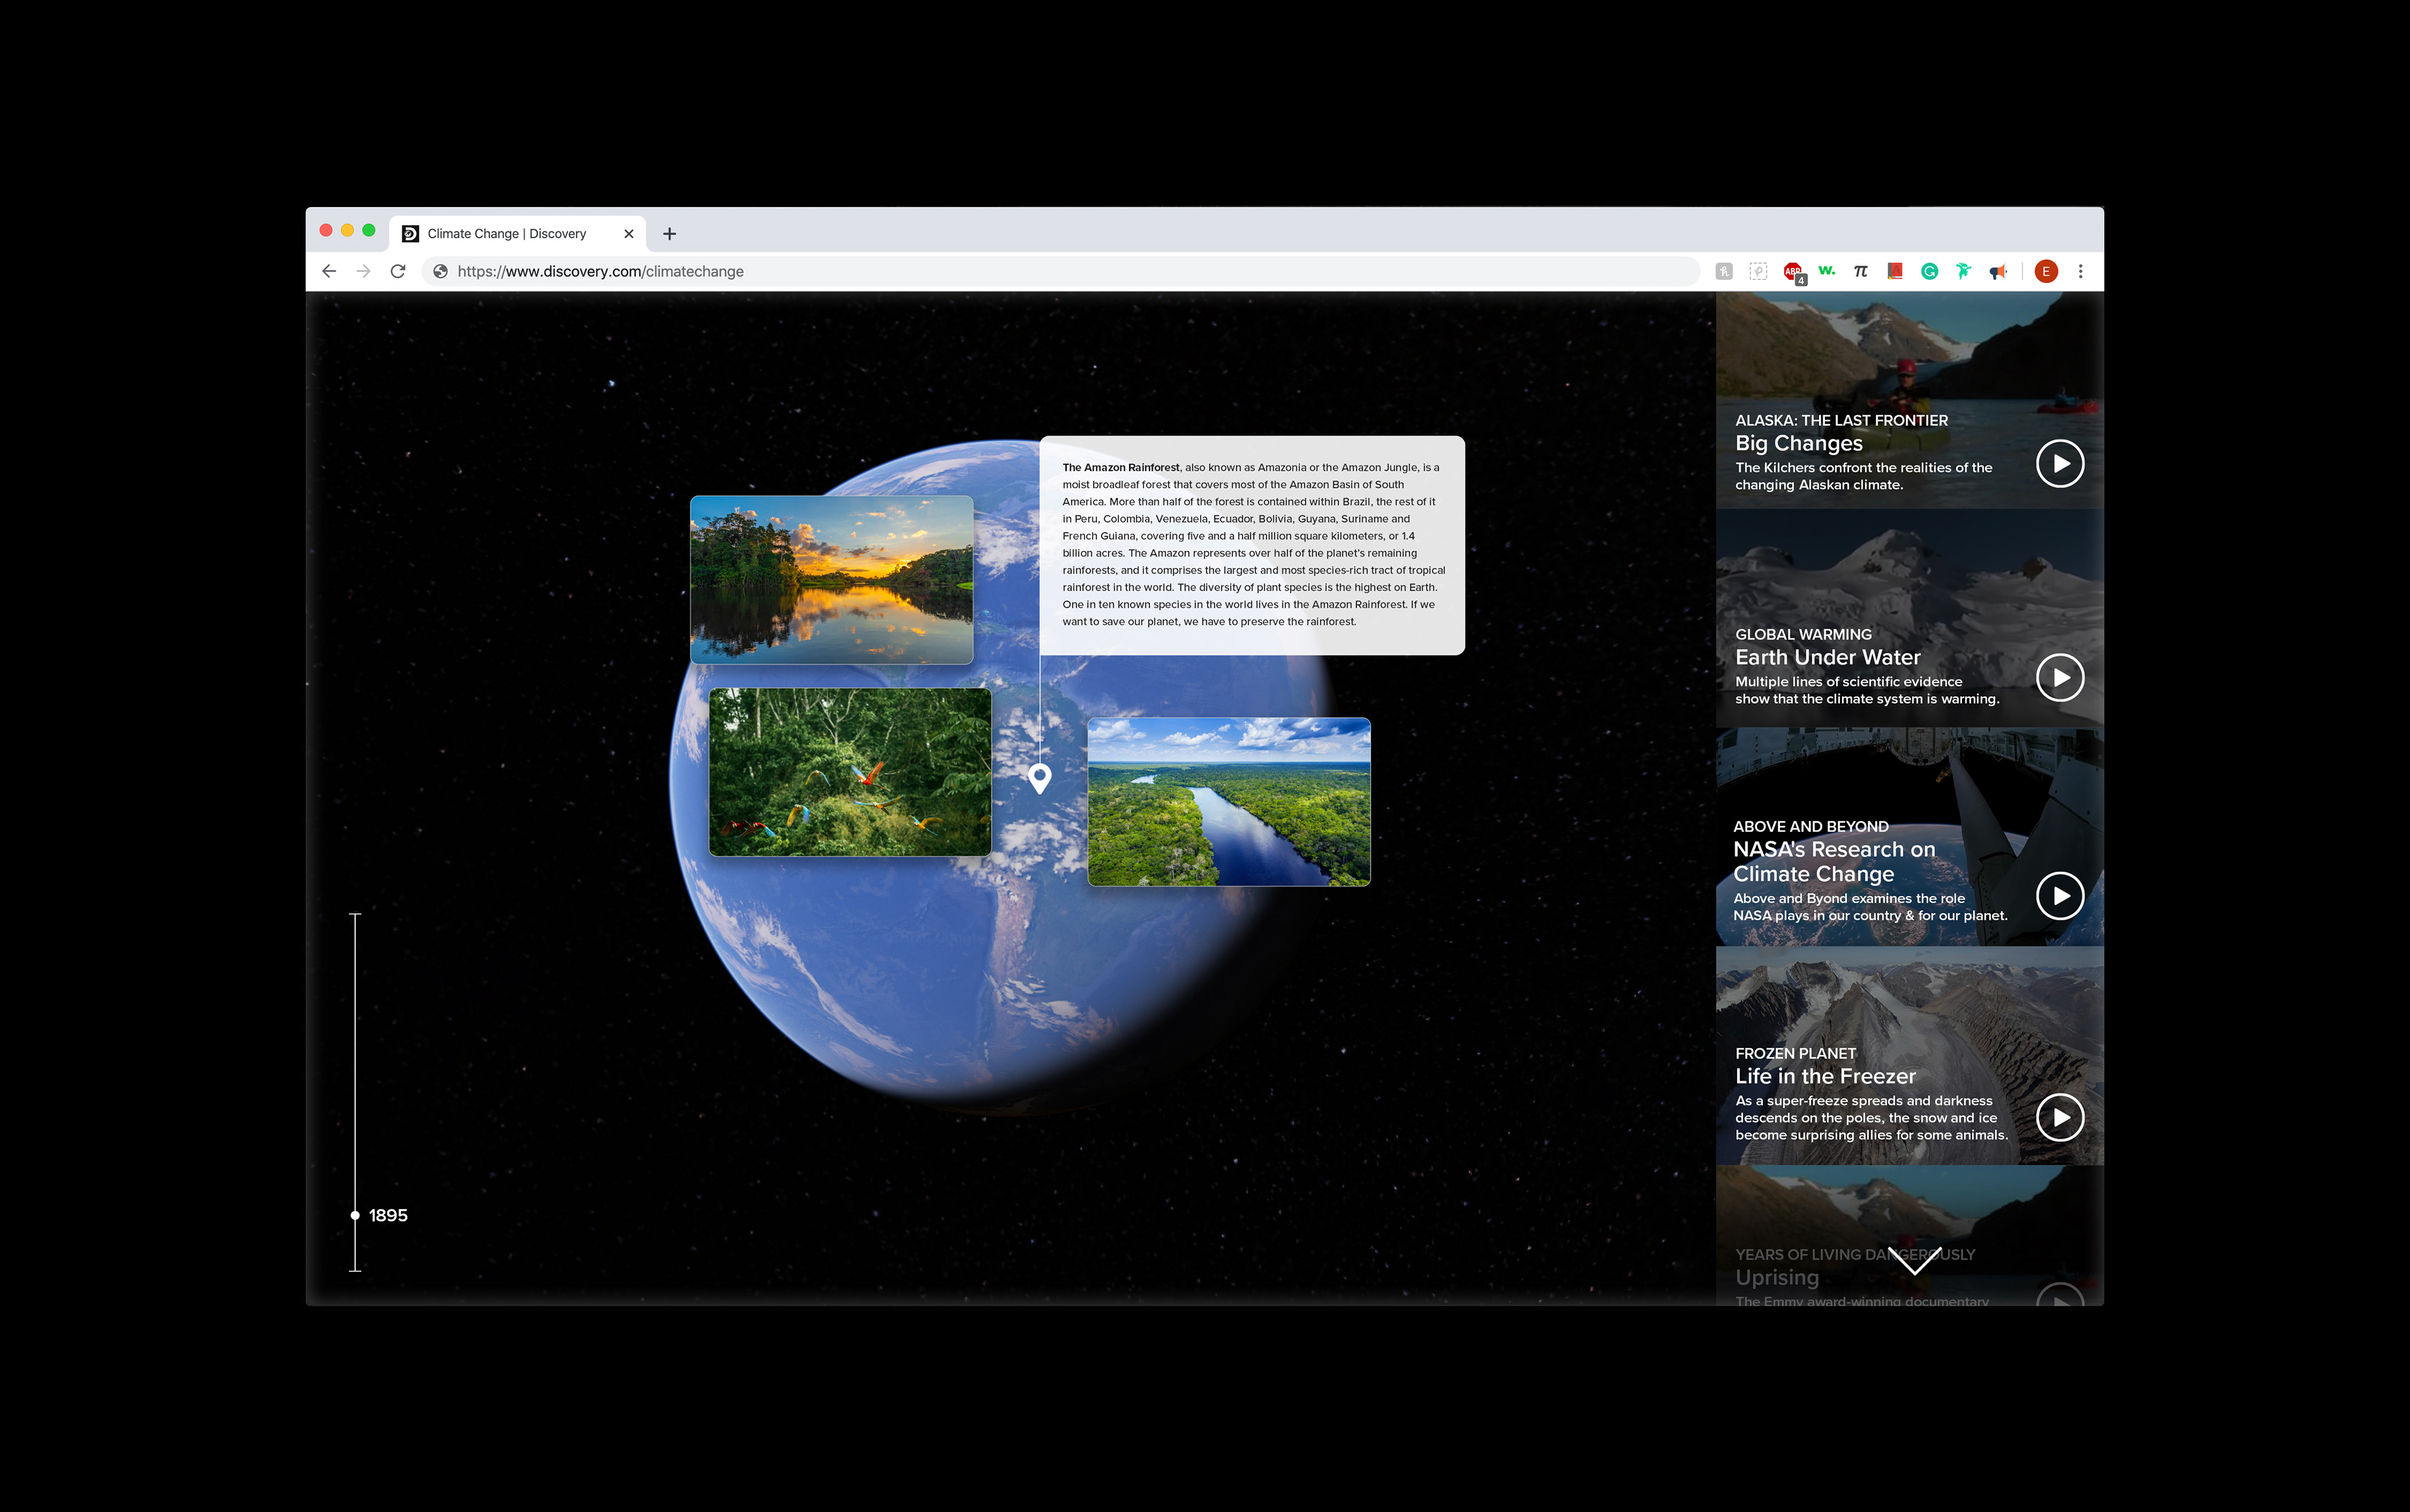
Task: Click the pi symbol extension icon
Action: coord(1861,271)
